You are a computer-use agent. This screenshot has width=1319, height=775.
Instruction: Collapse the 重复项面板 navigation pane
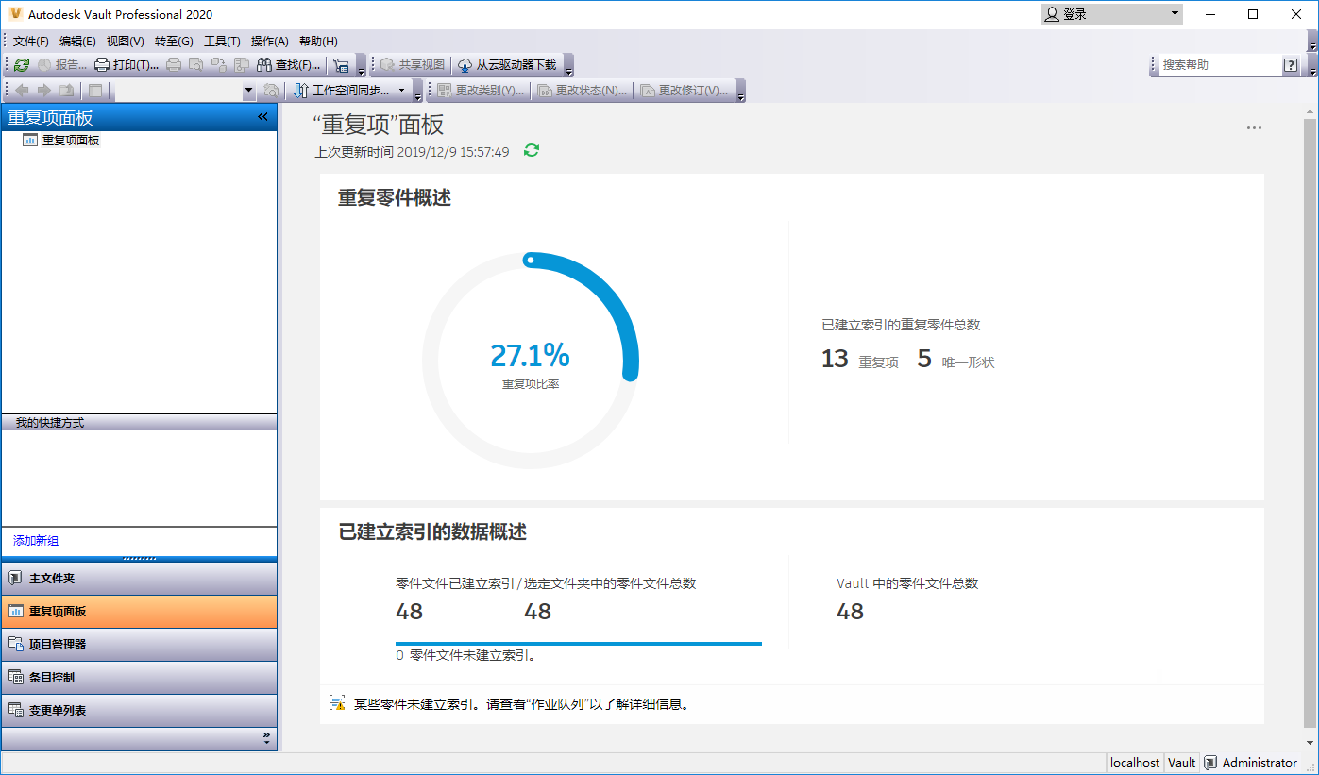tap(263, 117)
